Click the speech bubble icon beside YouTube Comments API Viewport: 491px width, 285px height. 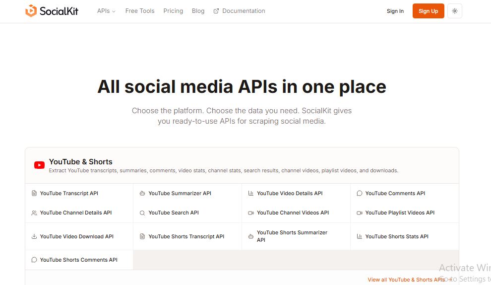click(360, 193)
